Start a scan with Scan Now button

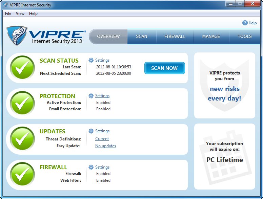[164, 68]
